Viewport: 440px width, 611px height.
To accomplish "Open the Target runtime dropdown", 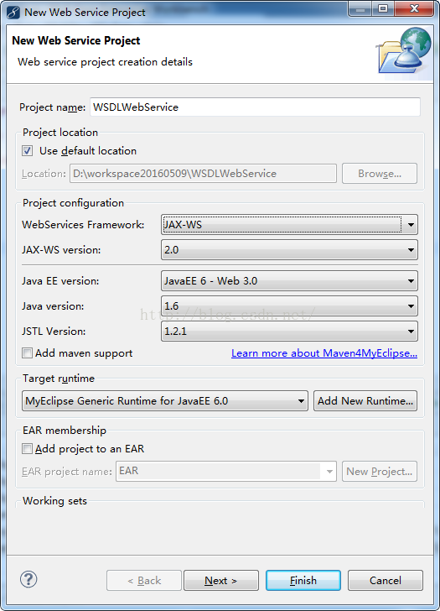I will [165, 401].
